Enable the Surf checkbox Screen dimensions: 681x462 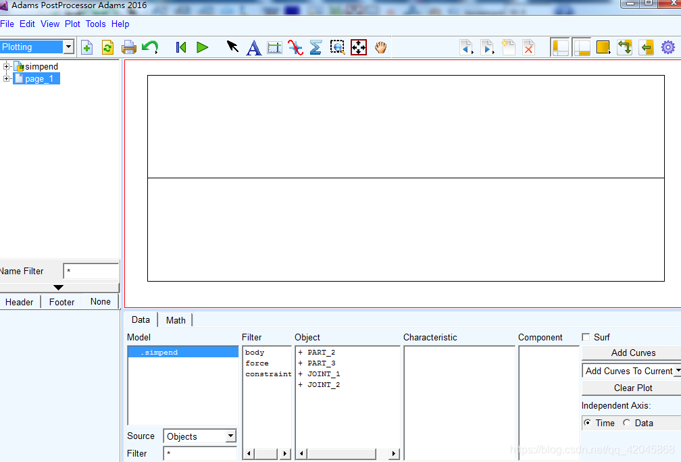click(586, 337)
